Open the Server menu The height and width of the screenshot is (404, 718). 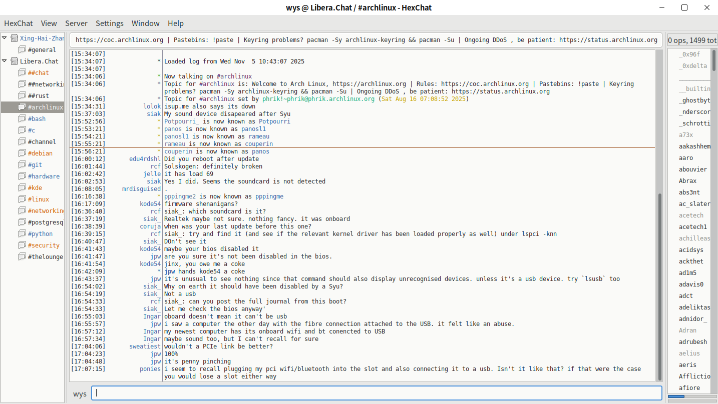click(x=76, y=23)
